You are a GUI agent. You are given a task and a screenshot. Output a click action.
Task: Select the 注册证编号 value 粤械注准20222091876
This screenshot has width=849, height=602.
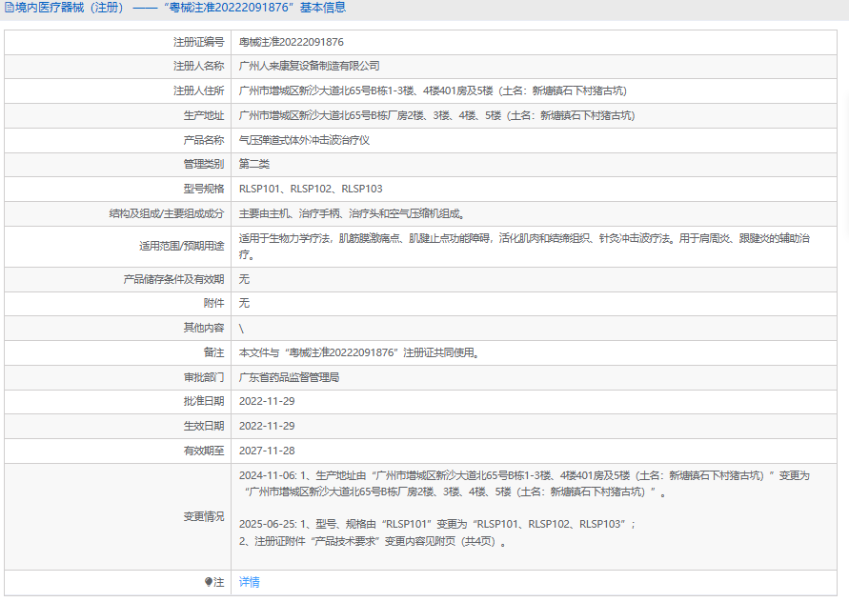pyautogui.click(x=292, y=42)
